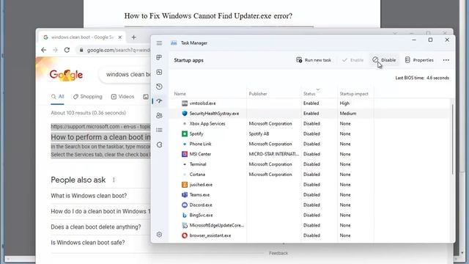Go back in Chrome browser window
Viewport: 469px width, 264px height.
tap(44, 50)
